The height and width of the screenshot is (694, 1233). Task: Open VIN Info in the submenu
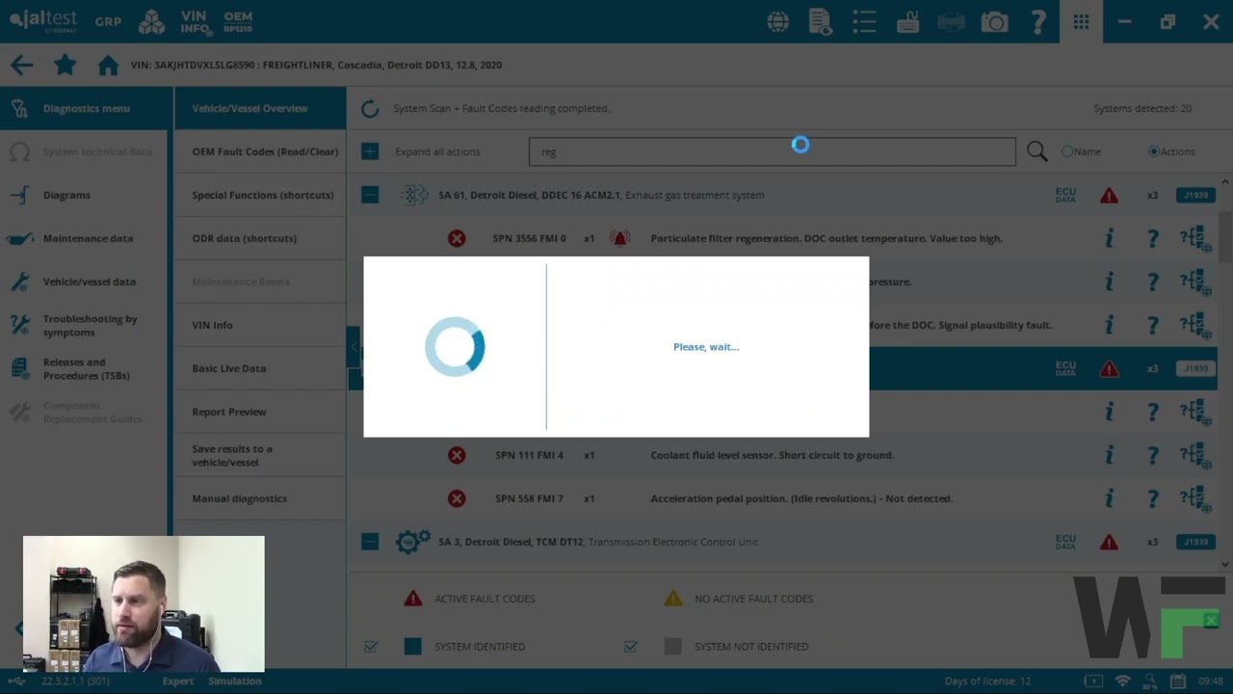[260, 325]
